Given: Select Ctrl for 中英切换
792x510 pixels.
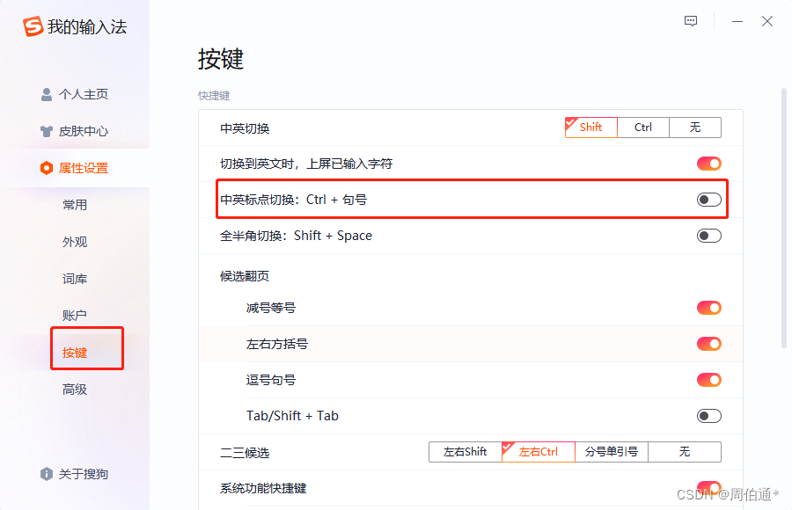Looking at the screenshot, I should coord(643,127).
